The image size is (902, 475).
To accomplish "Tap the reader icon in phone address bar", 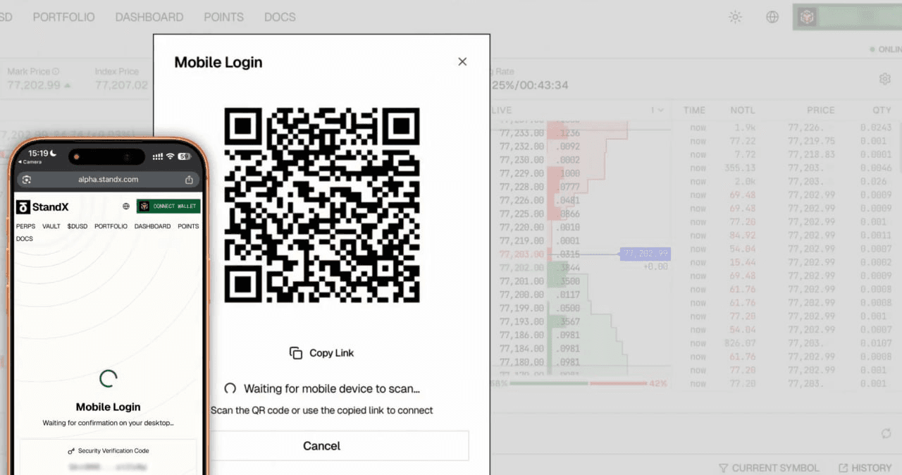I will coord(27,180).
